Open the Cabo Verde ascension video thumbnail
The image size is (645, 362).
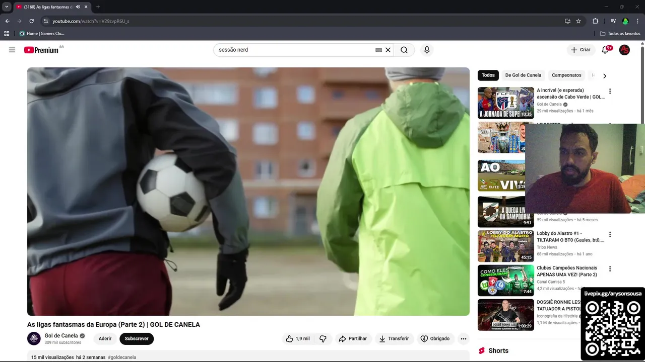506,103
